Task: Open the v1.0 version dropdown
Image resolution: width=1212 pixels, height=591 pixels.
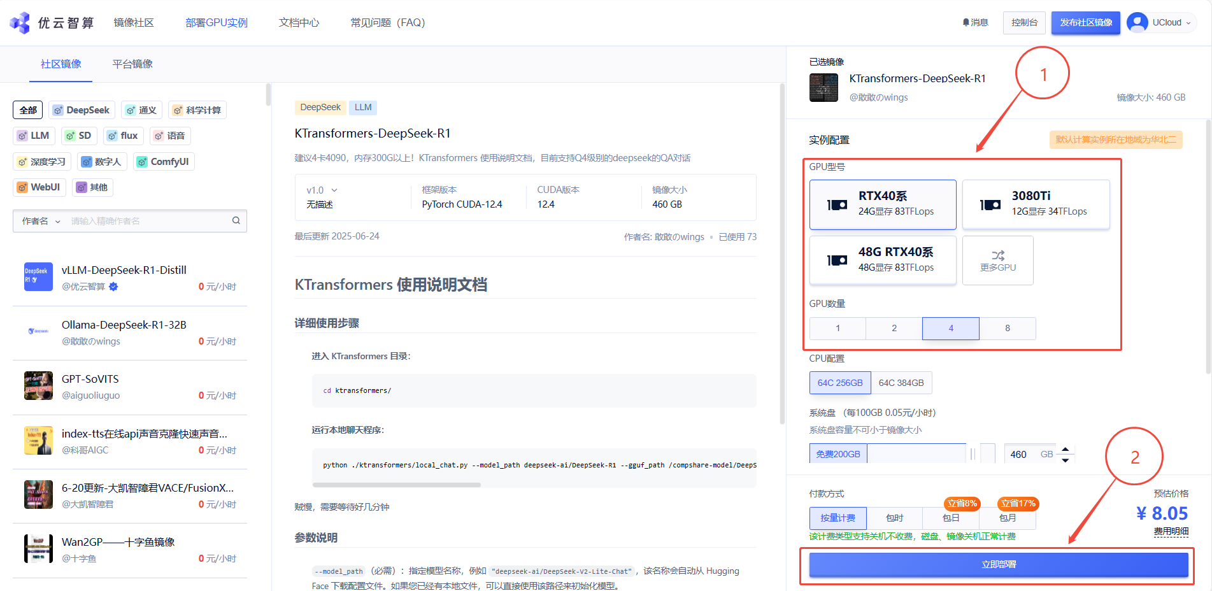Action: point(322,190)
